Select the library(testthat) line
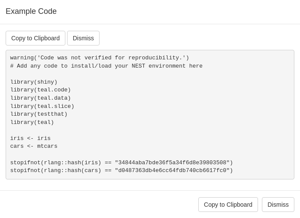Viewport: 300px width, 218px height. point(39,114)
